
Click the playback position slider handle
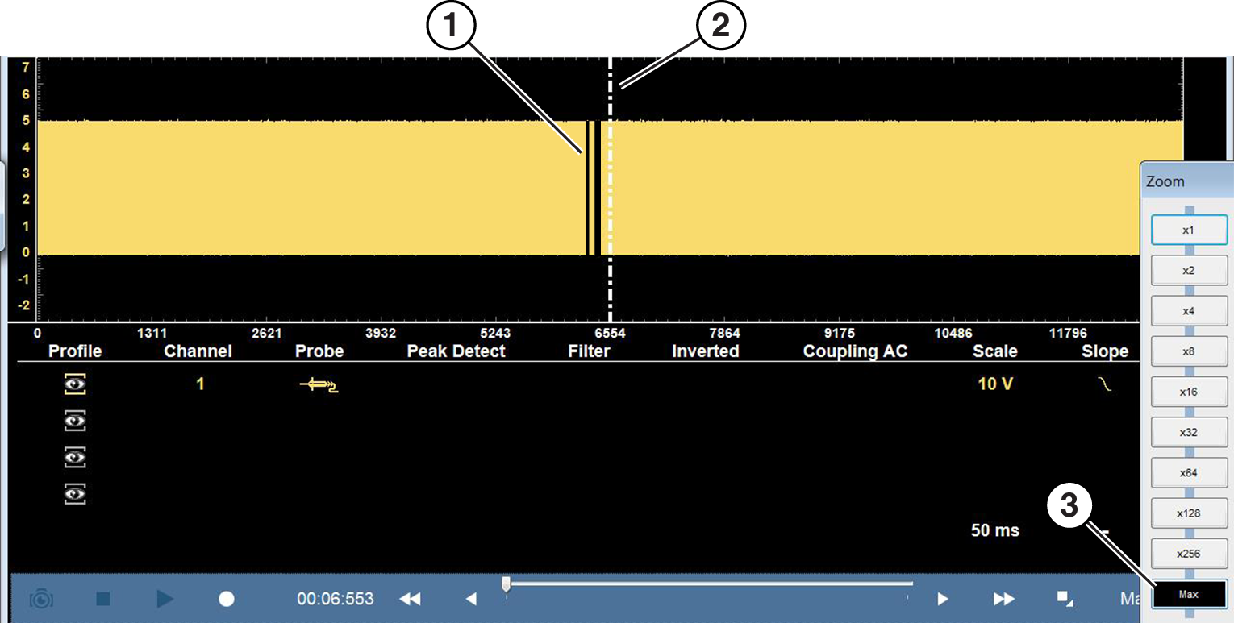click(x=506, y=583)
